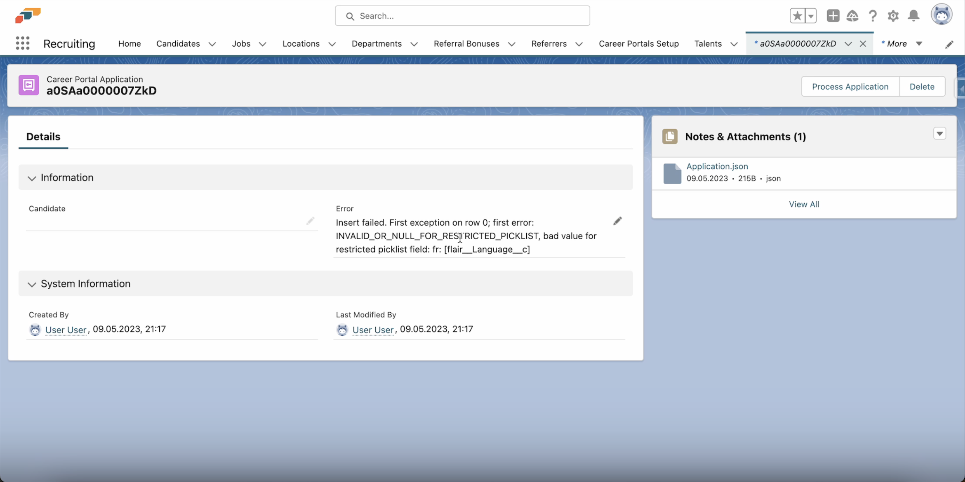This screenshot has height=482, width=965.
Task: Edit the Error field with the pencil icon
Action: coord(617,221)
